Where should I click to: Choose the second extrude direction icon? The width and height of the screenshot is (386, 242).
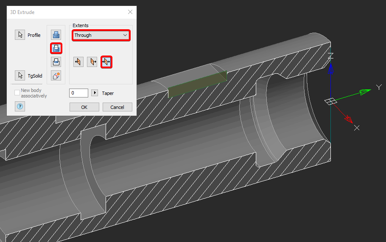92,62
